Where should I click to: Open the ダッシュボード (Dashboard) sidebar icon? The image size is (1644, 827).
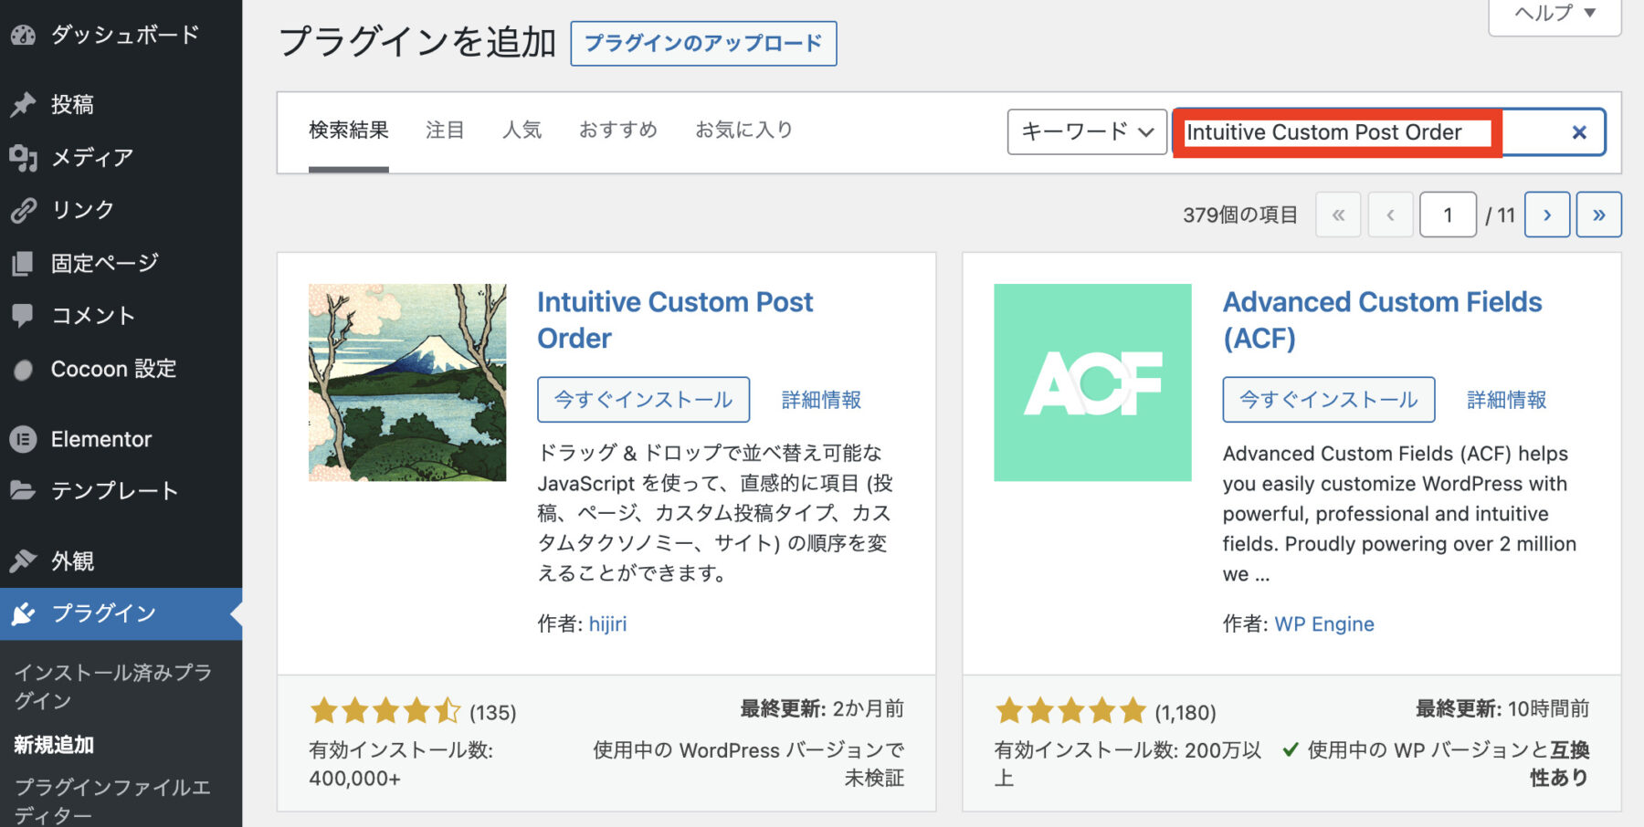tap(22, 35)
